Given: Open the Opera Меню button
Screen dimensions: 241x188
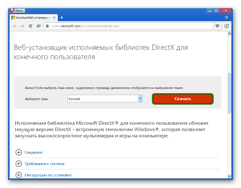Looking at the screenshot, I should pyautogui.click(x=17, y=11).
